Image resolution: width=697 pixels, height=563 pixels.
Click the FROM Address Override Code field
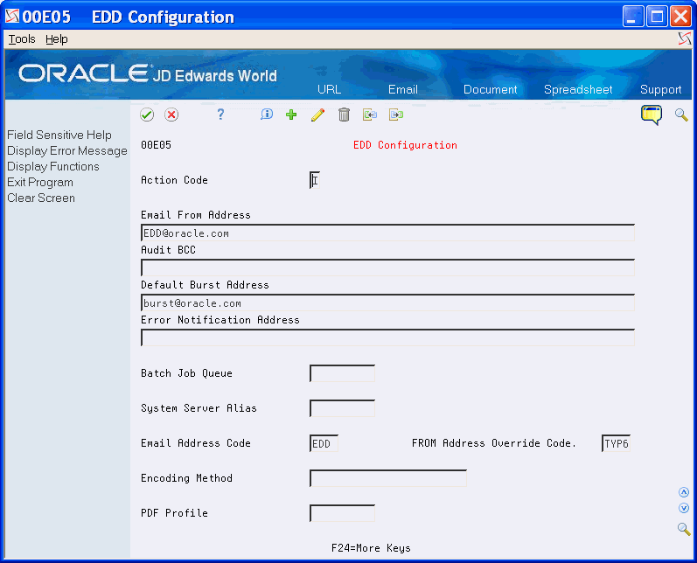click(x=616, y=443)
